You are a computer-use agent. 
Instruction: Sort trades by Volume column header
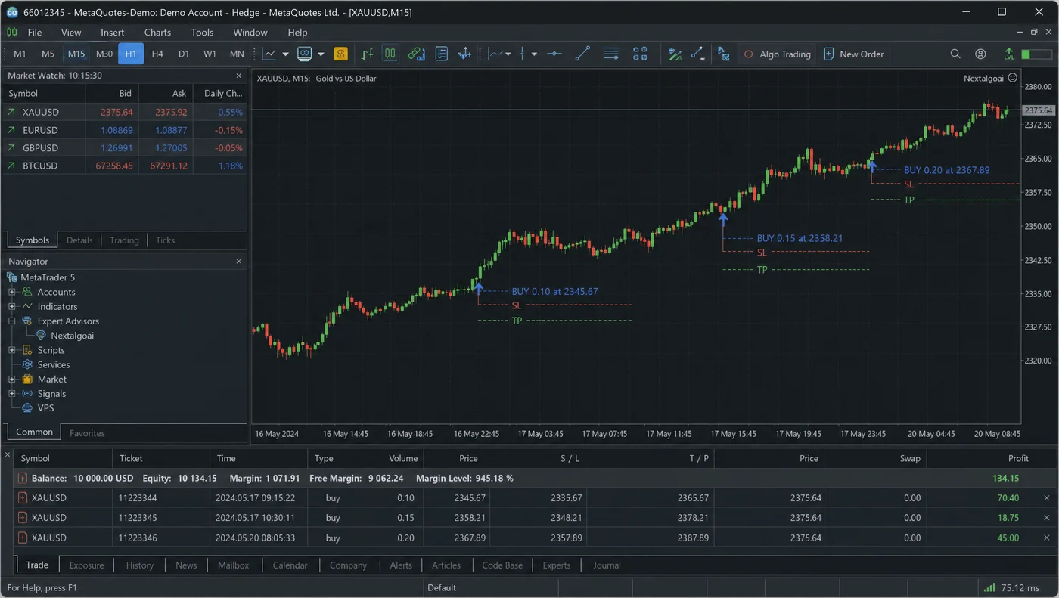tap(403, 458)
